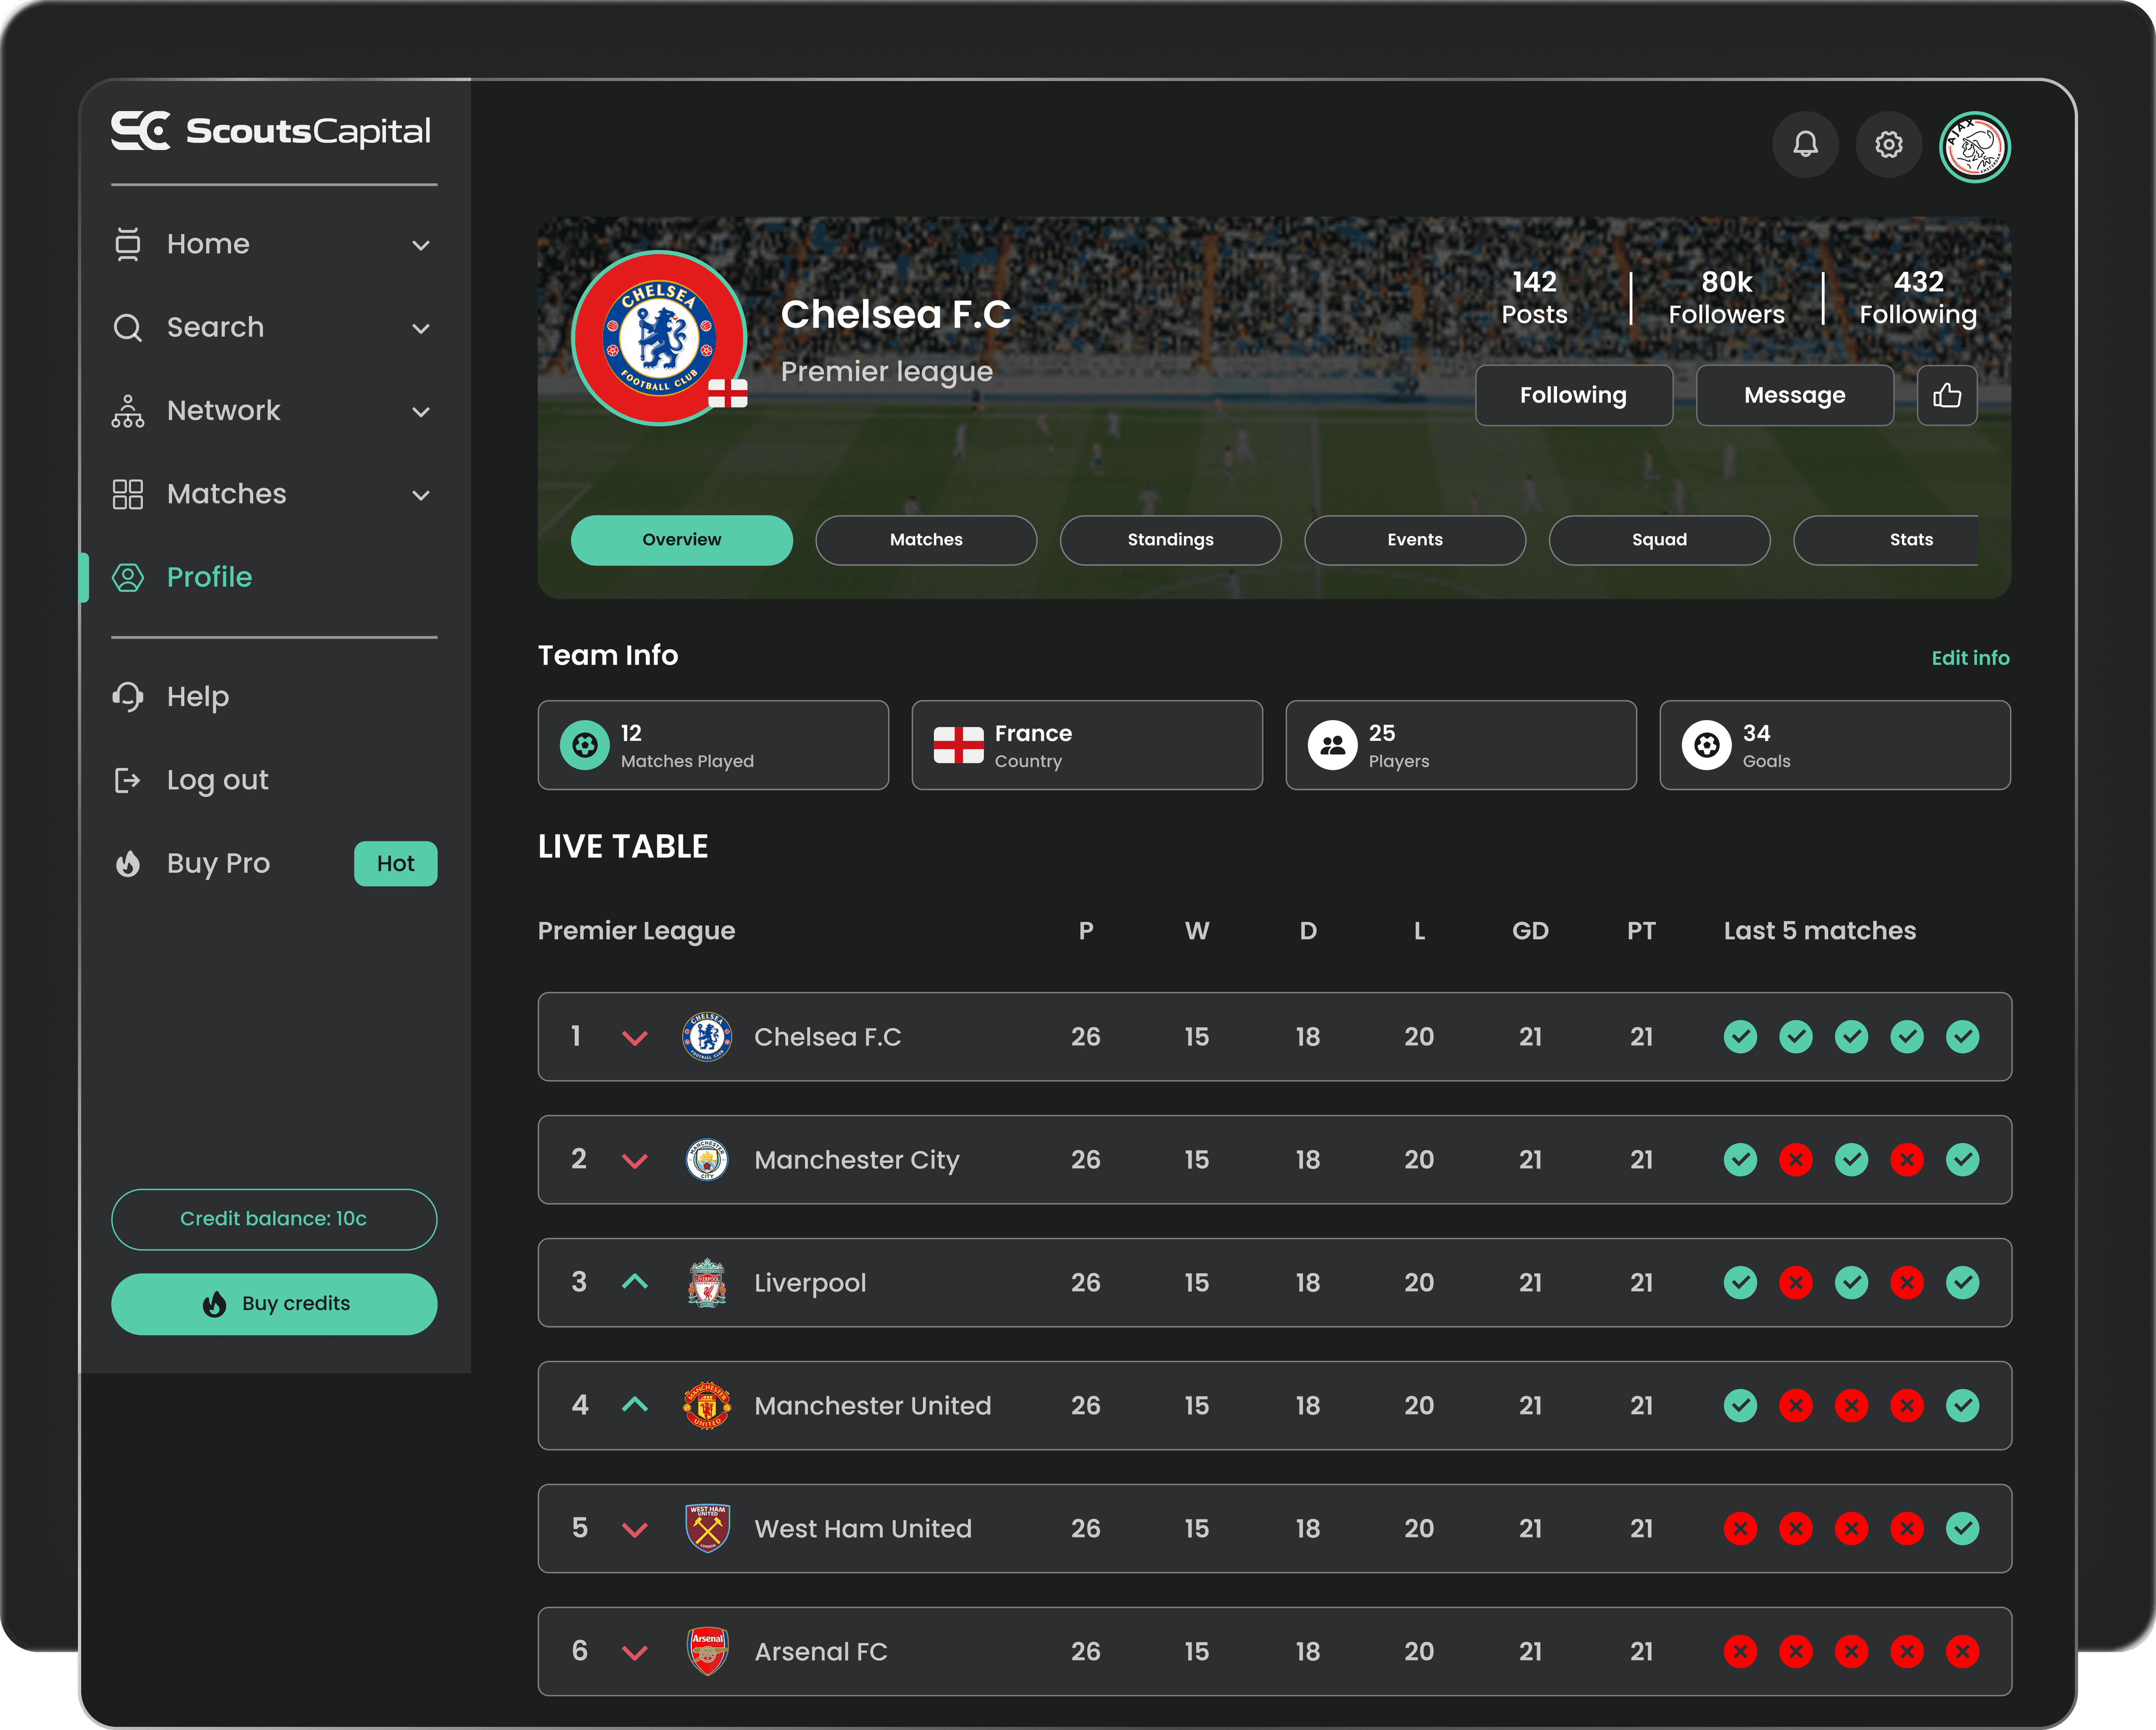
Task: Click the Log out label
Action: 217,780
